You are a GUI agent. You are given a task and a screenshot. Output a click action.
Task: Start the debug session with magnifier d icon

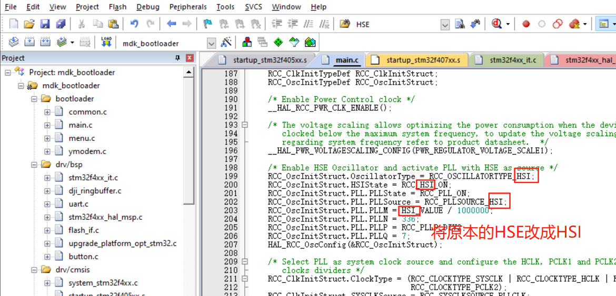pyautogui.click(x=497, y=24)
